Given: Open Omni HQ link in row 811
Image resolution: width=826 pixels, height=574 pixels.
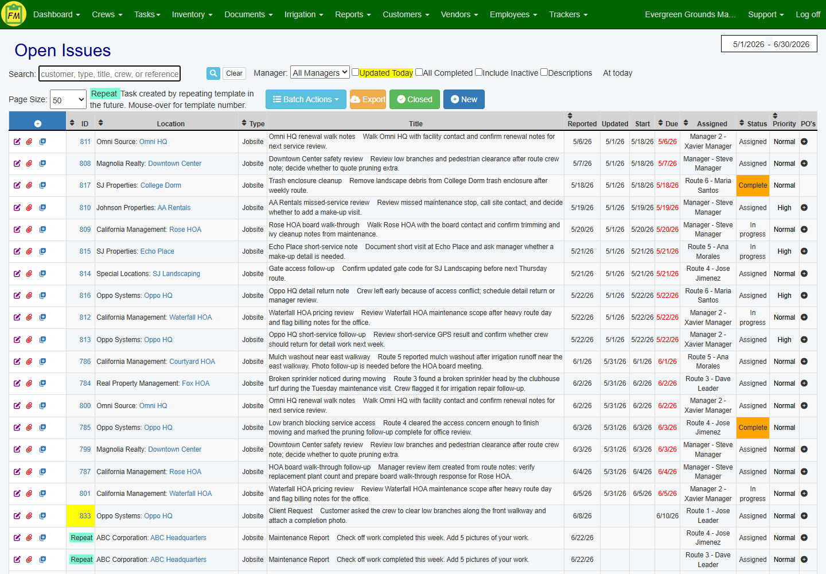Looking at the screenshot, I should (x=153, y=142).
